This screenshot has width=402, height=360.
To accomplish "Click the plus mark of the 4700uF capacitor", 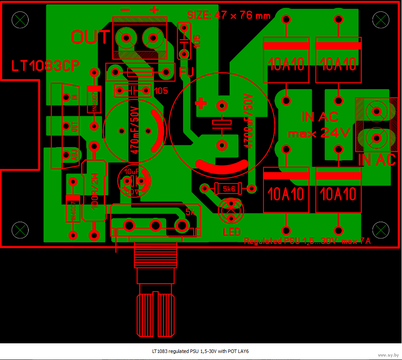I will [x=201, y=103].
